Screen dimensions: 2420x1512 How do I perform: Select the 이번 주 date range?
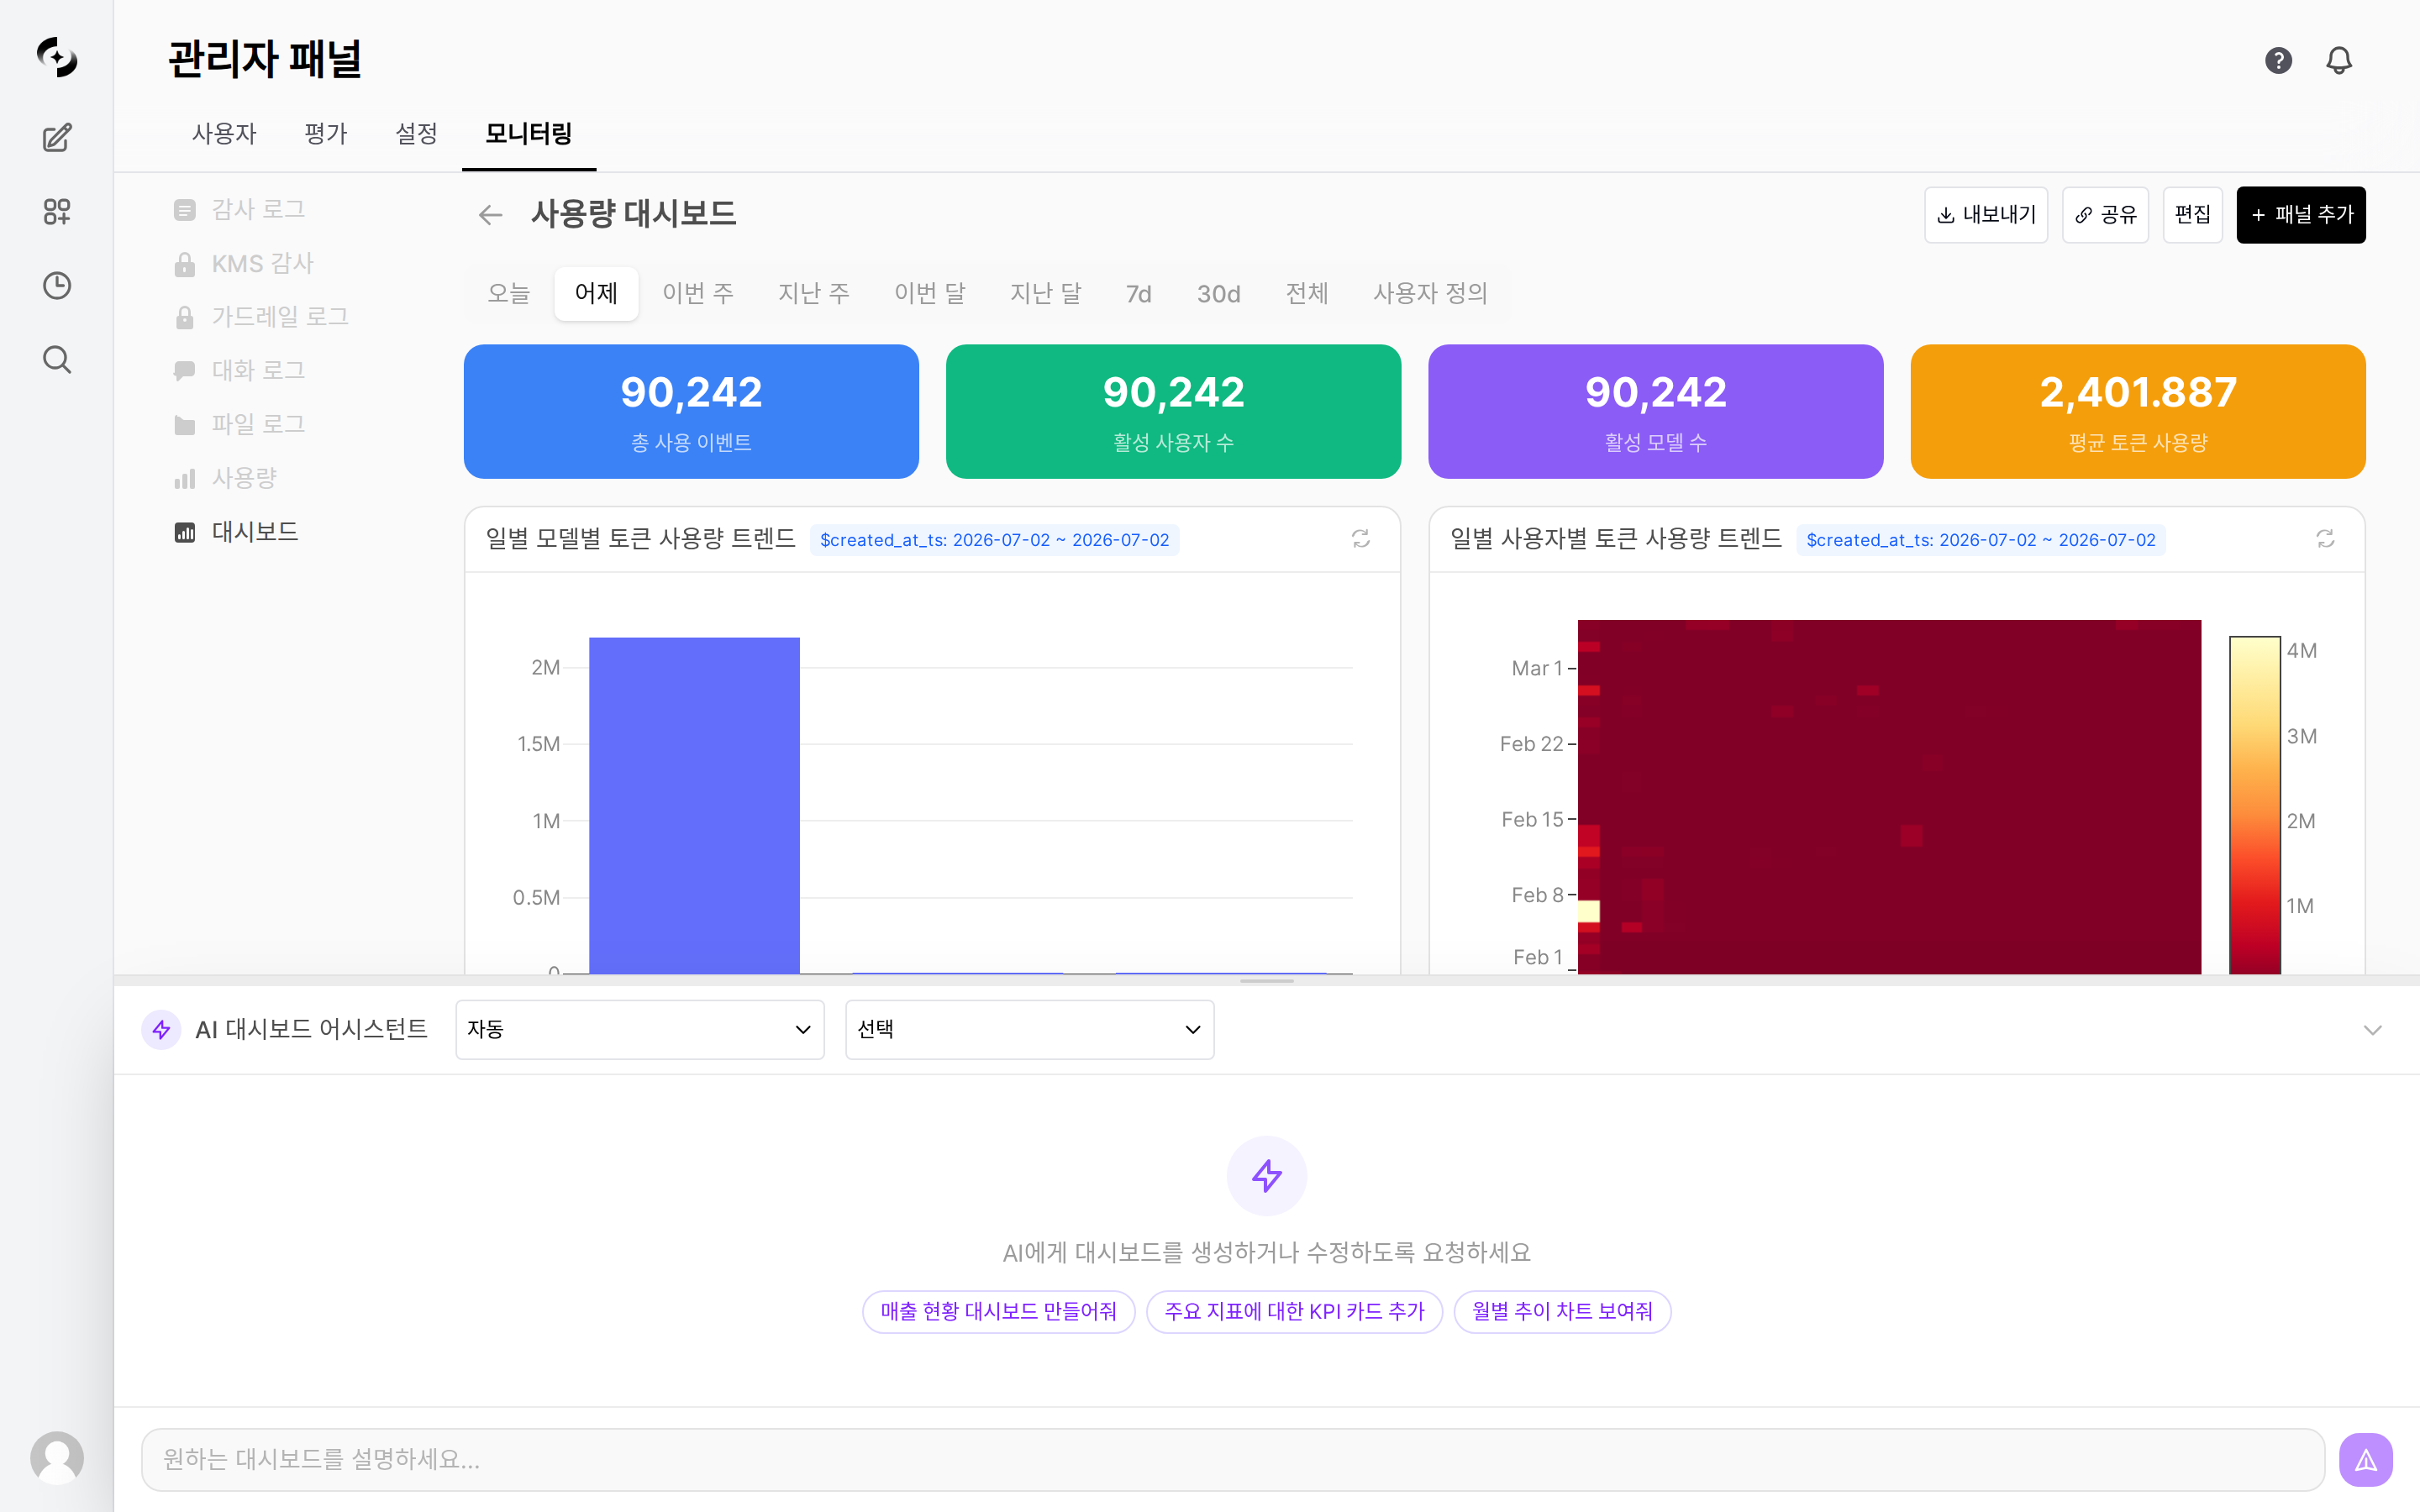tap(697, 293)
